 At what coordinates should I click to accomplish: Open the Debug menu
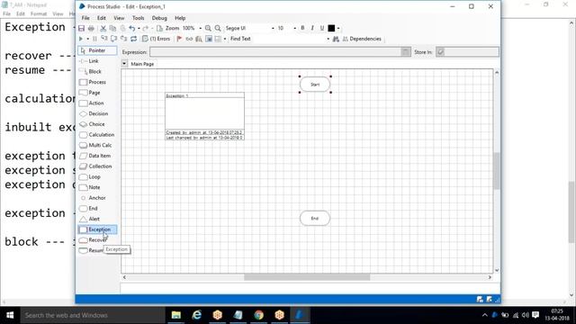[x=159, y=18]
